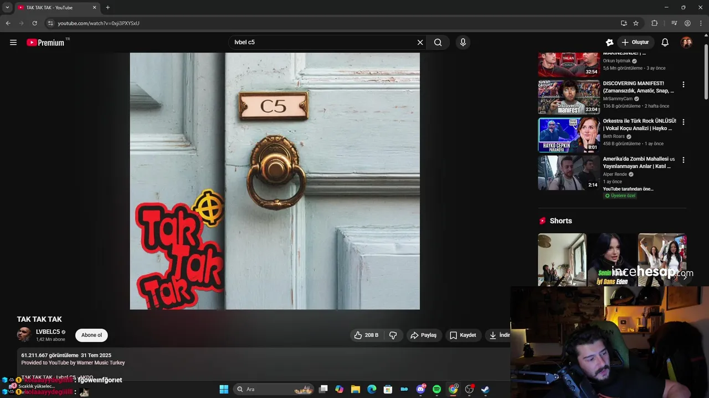Open the LVBELC5 channel name
Viewport: 709px width, 398px height.
click(48, 332)
